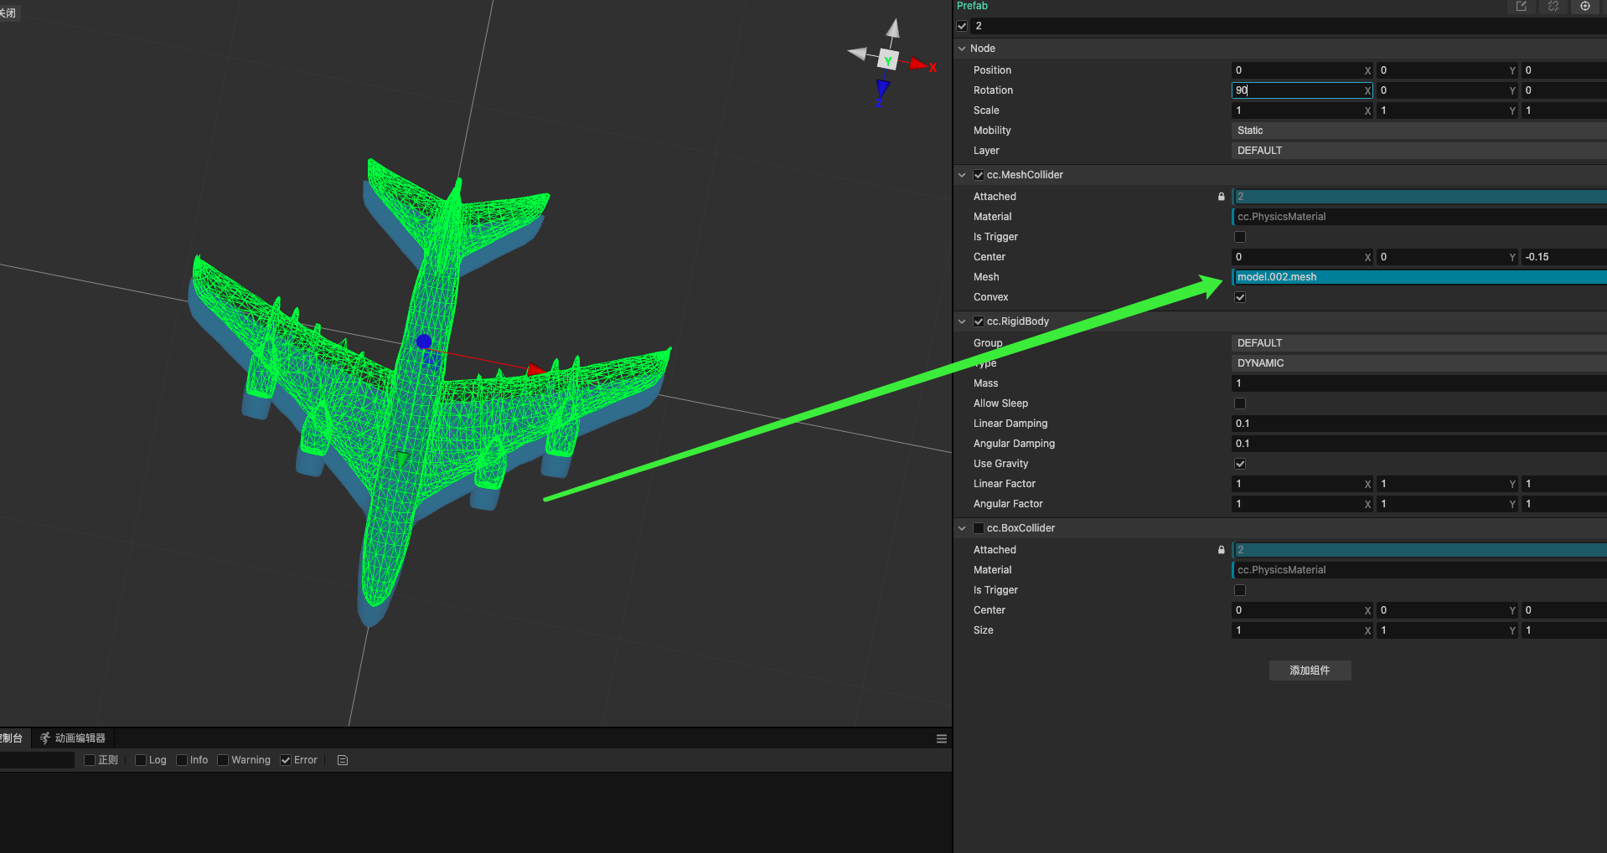Collapse the Node section
This screenshot has width=1607, height=853.
[962, 49]
